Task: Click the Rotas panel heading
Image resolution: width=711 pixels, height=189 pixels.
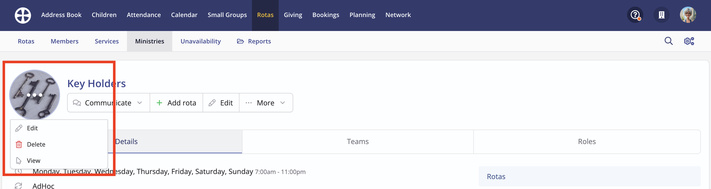Action: [496, 177]
